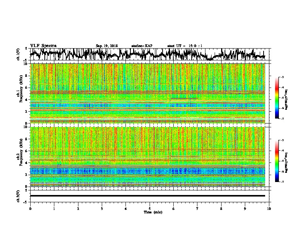Image resolution: width=303 pixels, height=234 pixels.
Task: Click the ch.2 spectrogram panel
Action: point(147,157)
